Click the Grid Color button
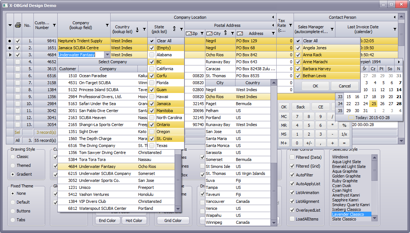The width and height of the screenshot is (410, 233). (173, 221)
